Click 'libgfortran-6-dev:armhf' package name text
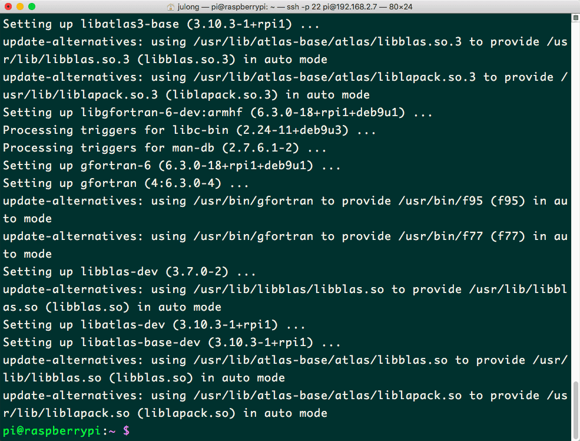The width and height of the screenshot is (580, 441). 162,113
